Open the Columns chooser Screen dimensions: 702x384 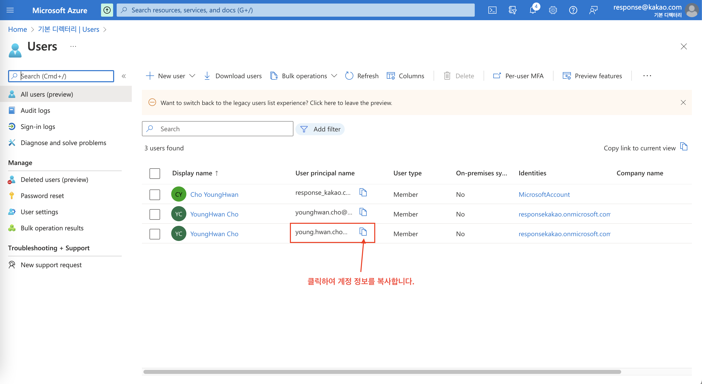(x=405, y=76)
